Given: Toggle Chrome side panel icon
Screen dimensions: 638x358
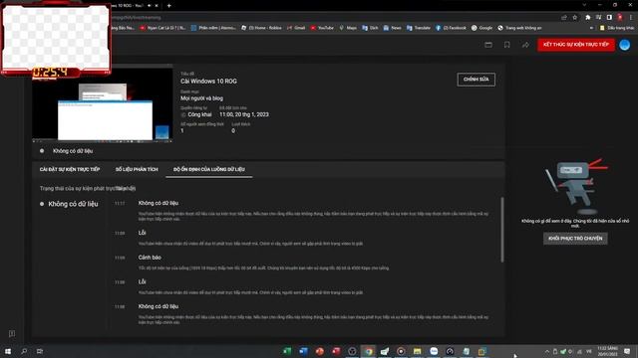Looking at the screenshot, I should coord(609,18).
